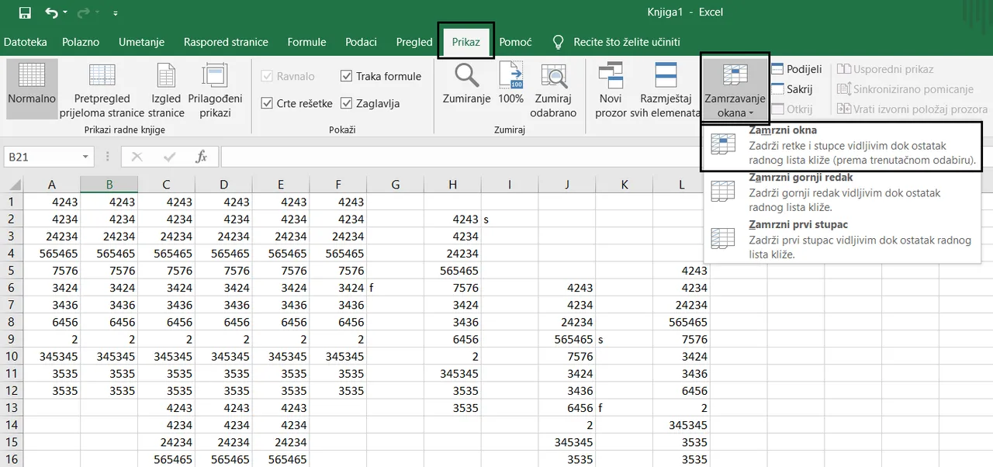Open Pretpregled prijeloma stranice view
Viewport: 993px width, 467px height.
(102, 90)
